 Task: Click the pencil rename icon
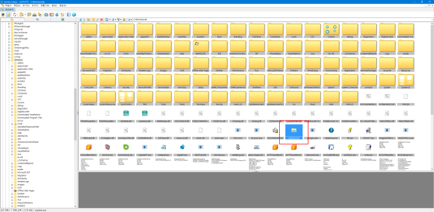click(x=98, y=20)
